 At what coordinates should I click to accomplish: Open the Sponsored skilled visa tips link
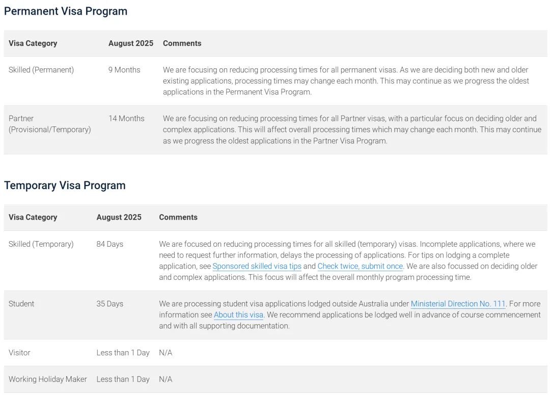(257, 266)
